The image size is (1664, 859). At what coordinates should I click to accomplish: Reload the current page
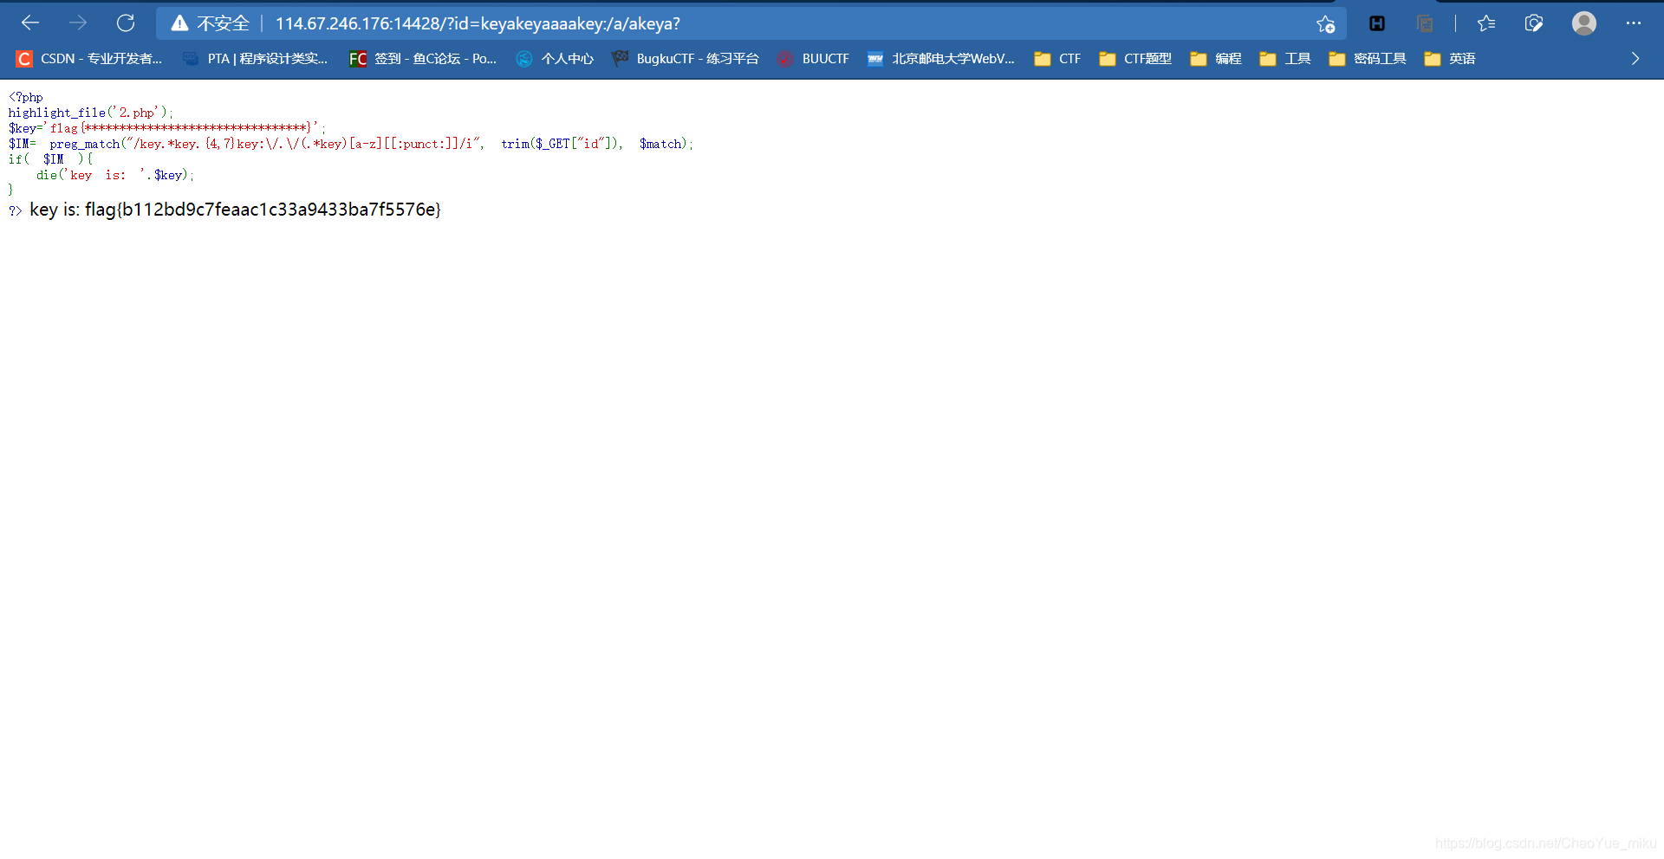pyautogui.click(x=126, y=23)
